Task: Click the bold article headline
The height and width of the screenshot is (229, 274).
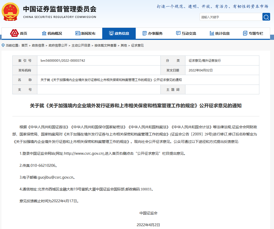Action: [x=136, y=106]
